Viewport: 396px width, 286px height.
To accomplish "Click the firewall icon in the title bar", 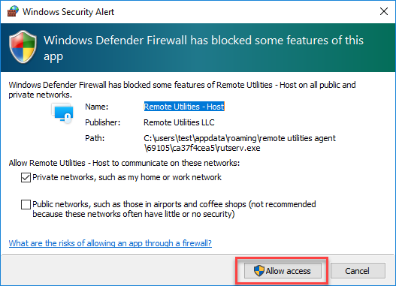I will [13, 11].
